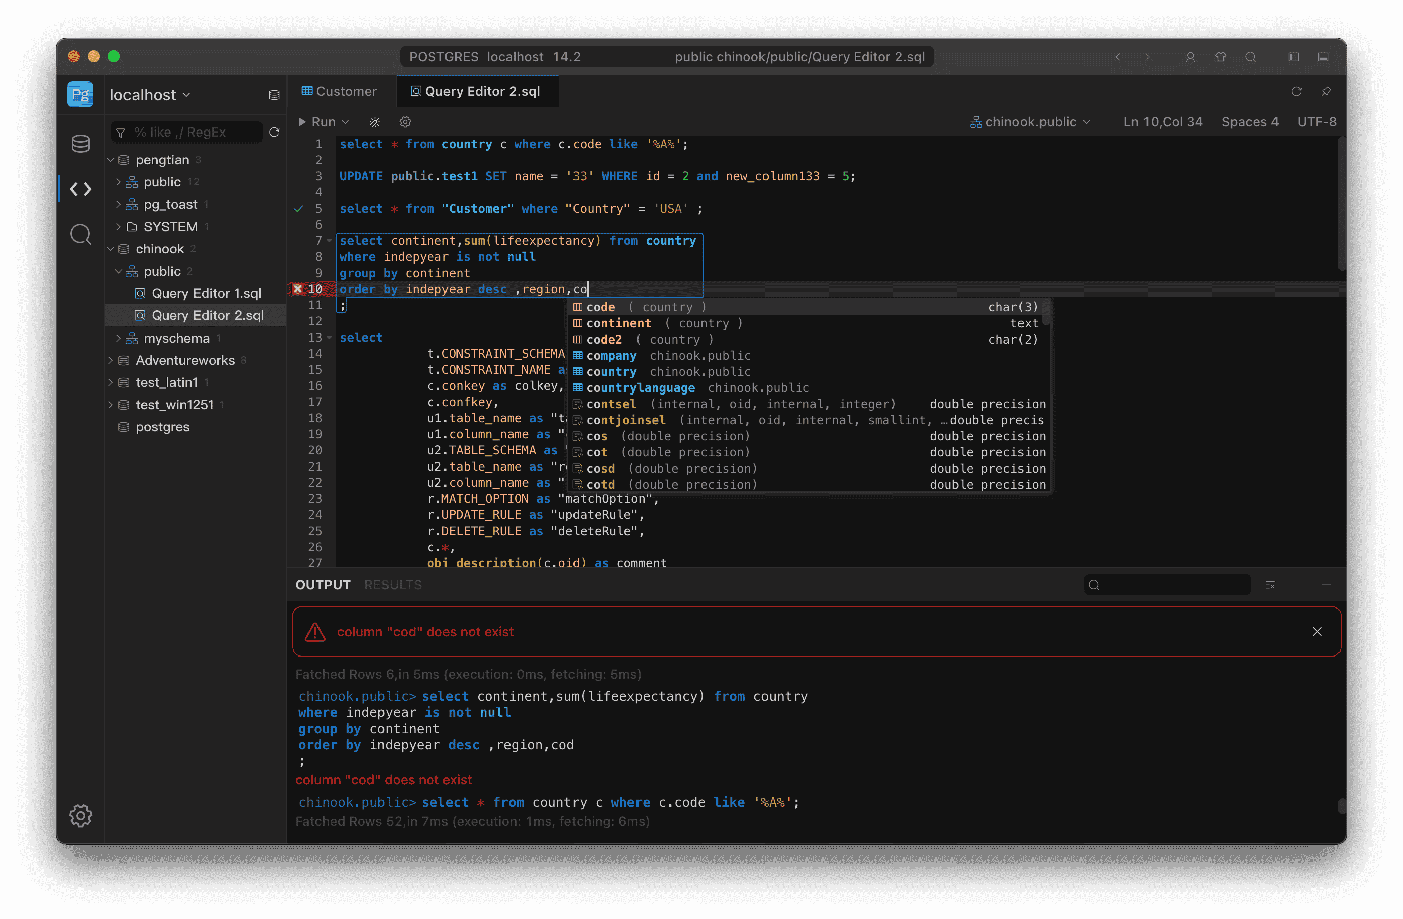This screenshot has height=919, width=1403.
Task: Collapse the OUTPUT panel with minus control
Action: 1326,585
